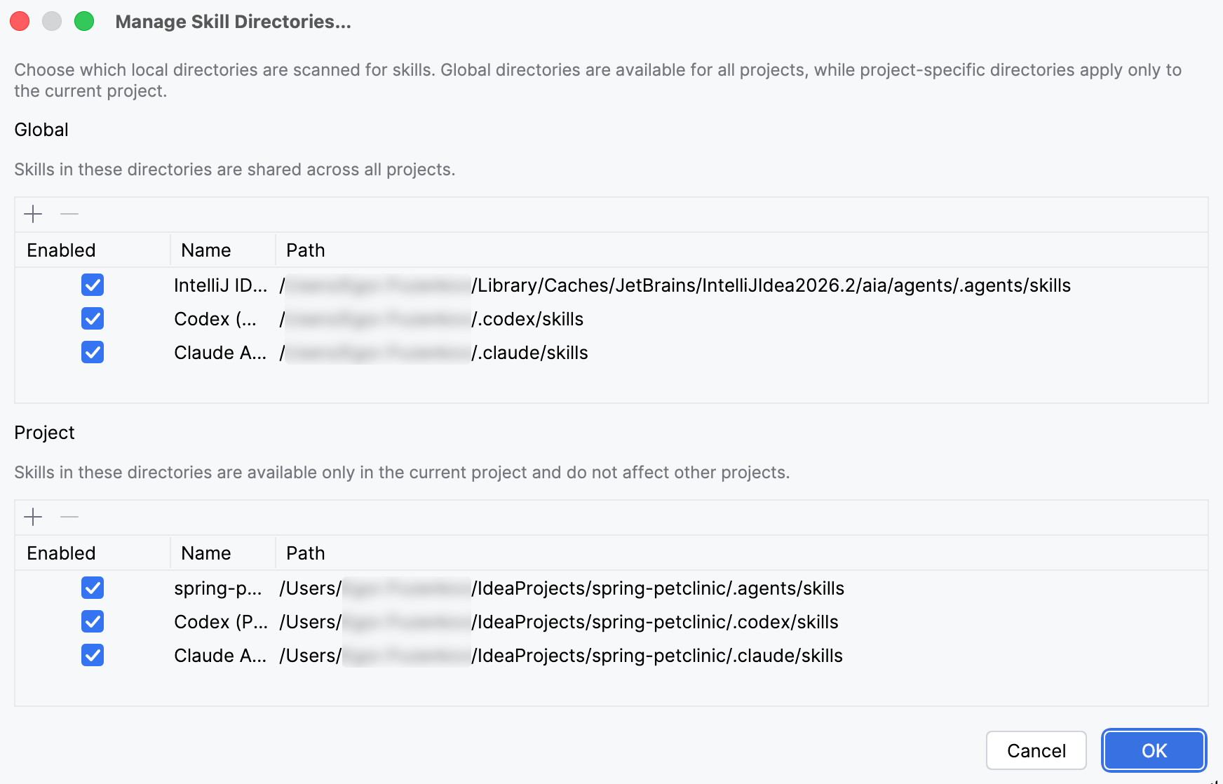Disable the spring-petclinic .agents skills directory
Screen dimensions: 1223x784
click(93, 588)
